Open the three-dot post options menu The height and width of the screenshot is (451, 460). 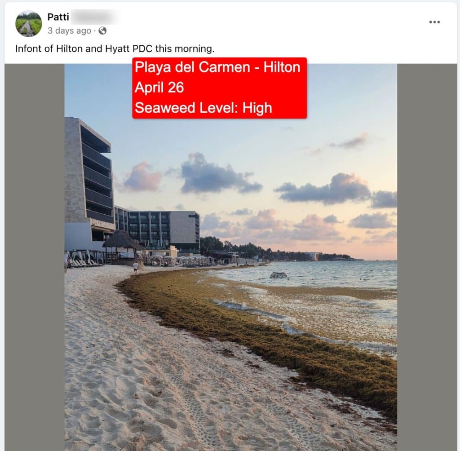point(434,22)
